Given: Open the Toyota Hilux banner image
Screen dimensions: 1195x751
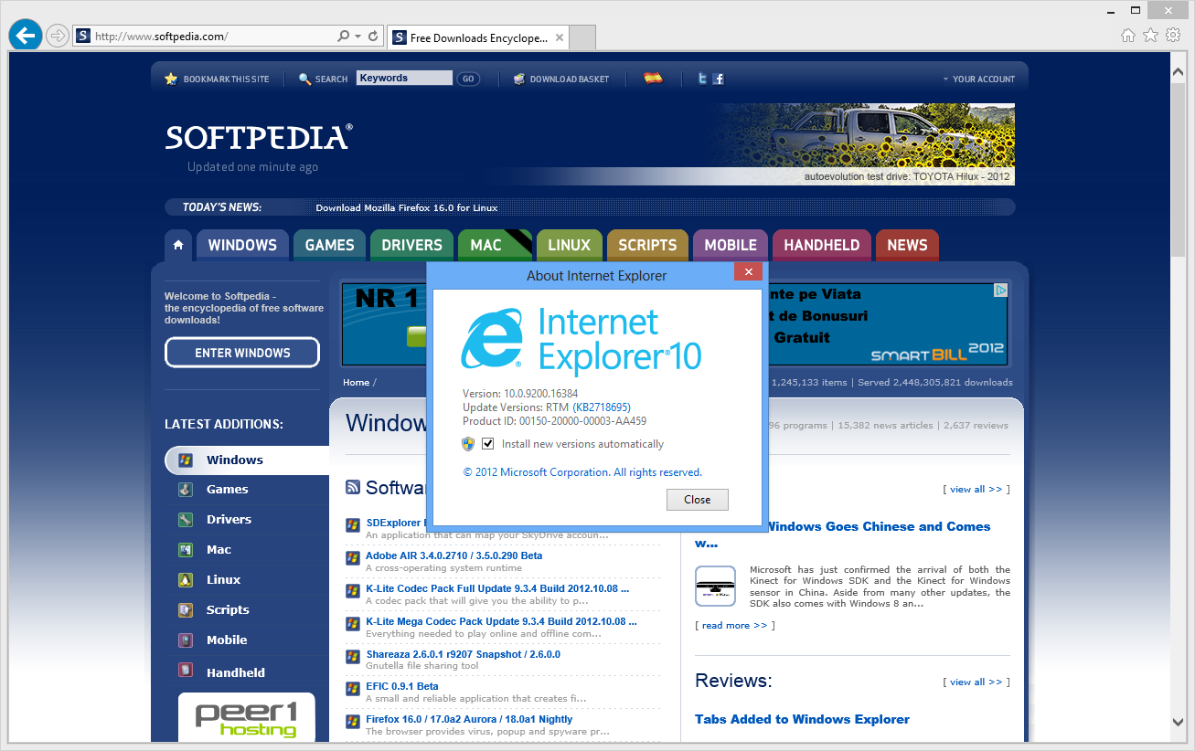Looking at the screenshot, I should click(864, 144).
